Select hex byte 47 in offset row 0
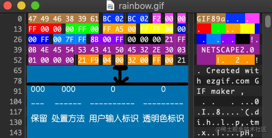Image resolution: width=272 pixels, height=138 pixels. tap(32, 19)
